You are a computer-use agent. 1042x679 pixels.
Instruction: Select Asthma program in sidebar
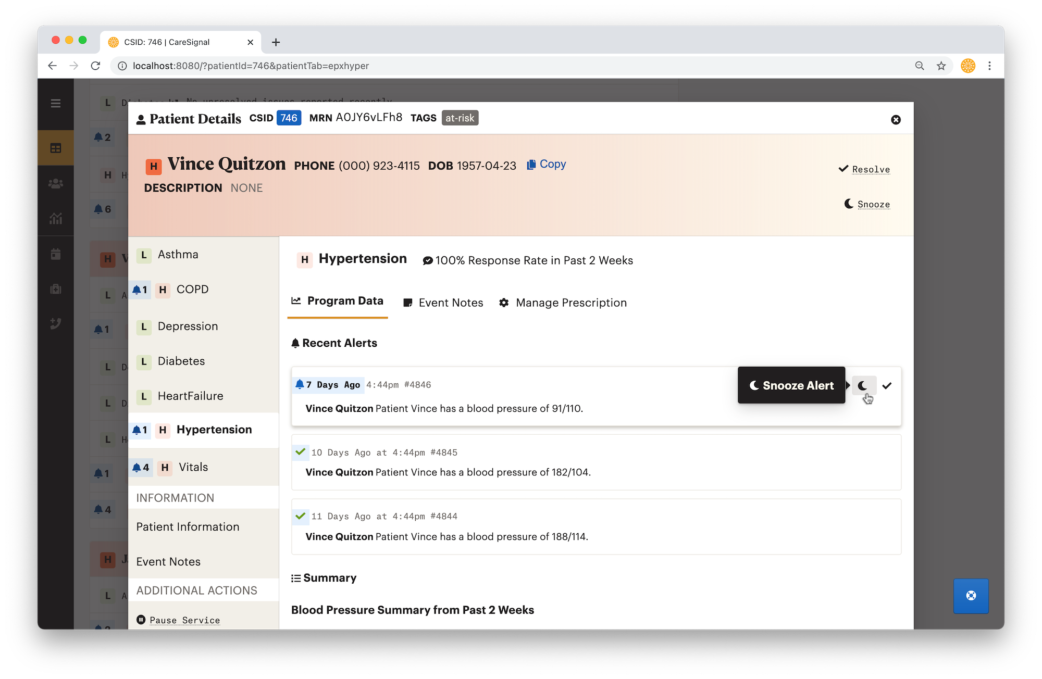coord(204,255)
